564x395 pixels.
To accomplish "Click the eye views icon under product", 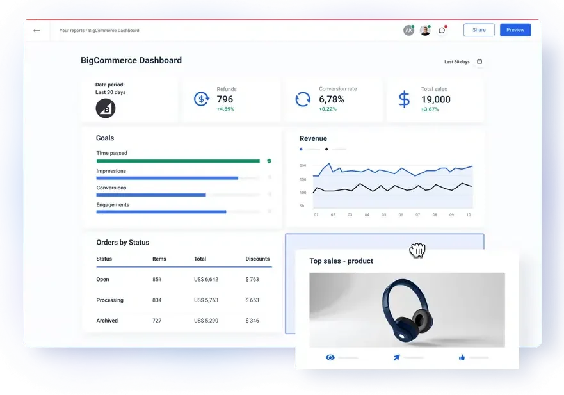I will [x=330, y=357].
